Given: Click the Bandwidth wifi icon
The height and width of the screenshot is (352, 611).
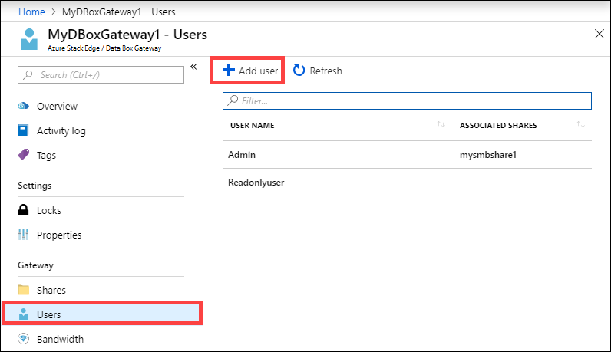Looking at the screenshot, I should click(x=23, y=339).
